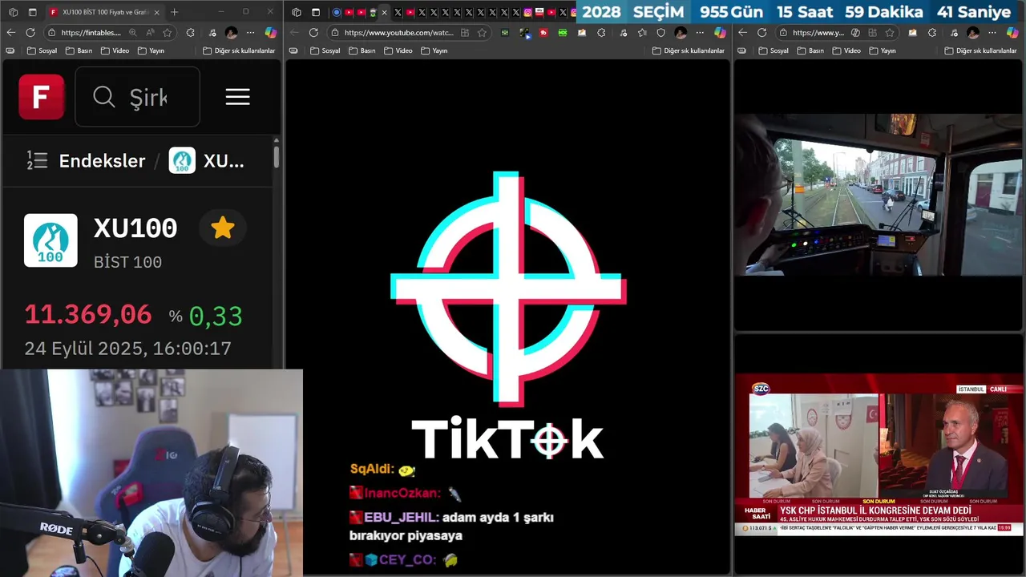1026x577 pixels.
Task: Open Copilot in the Fintables window
Action: tap(270, 33)
